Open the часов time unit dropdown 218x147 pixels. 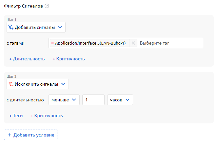(120, 100)
